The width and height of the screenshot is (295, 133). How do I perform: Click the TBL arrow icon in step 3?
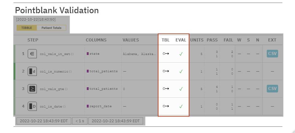pos(166,89)
